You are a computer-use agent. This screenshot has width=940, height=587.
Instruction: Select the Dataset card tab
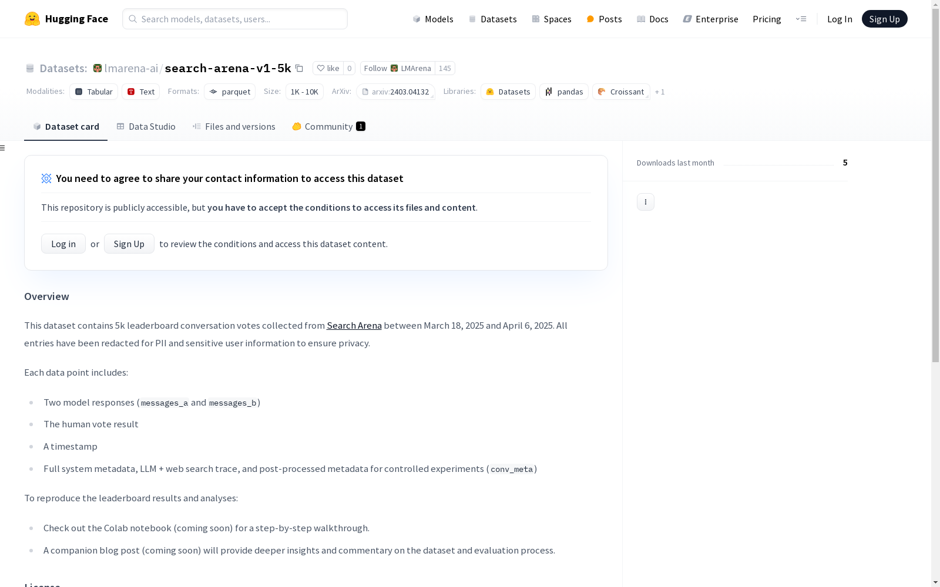tap(66, 126)
